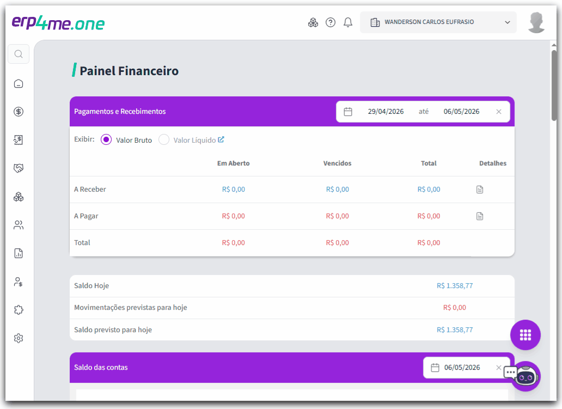Viewport: 562px width, 409px height.
Task: View A Pagar details document icon
Action: 480,216
